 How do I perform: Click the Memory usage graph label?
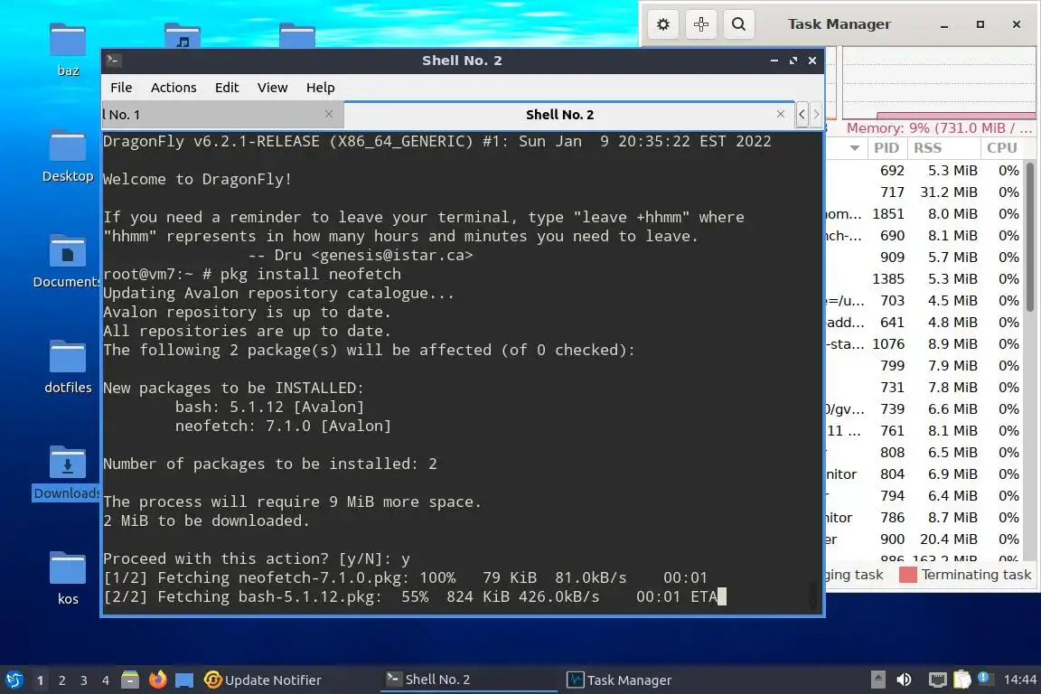click(940, 128)
